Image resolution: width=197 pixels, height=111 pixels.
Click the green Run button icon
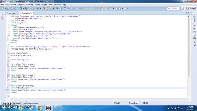pos(21,8)
